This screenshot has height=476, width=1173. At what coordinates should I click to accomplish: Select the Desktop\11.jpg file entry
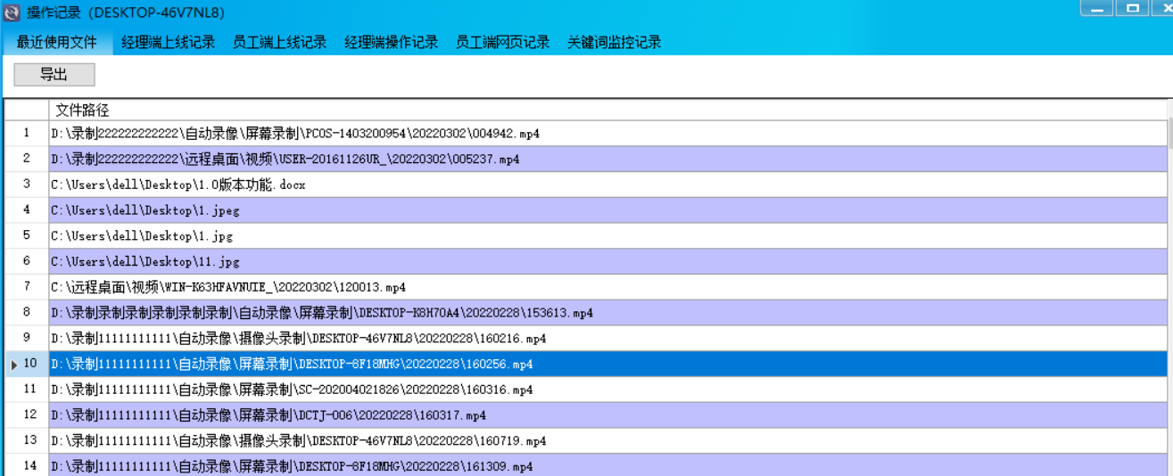[145, 262]
